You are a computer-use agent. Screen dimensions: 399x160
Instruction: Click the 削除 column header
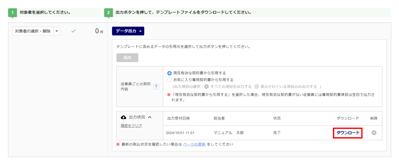coord(374,118)
